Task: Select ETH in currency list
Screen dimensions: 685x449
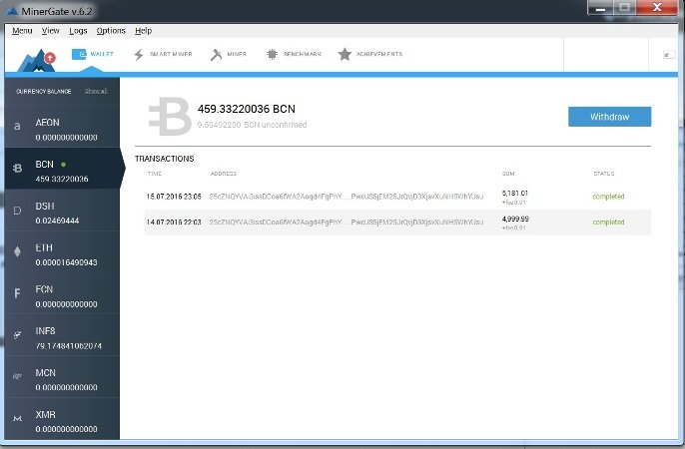Action: pos(62,251)
